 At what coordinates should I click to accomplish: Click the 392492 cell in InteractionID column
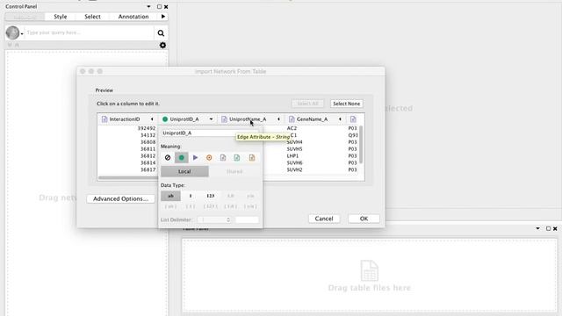[147, 128]
